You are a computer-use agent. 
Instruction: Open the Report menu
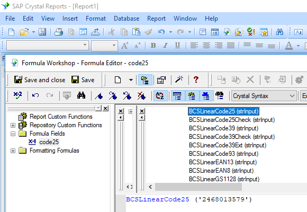pos(157,19)
